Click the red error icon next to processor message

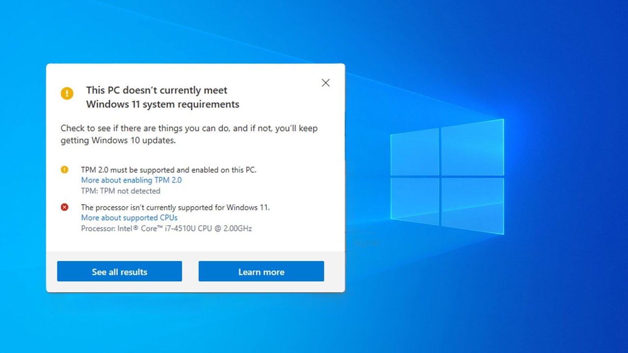coord(65,207)
